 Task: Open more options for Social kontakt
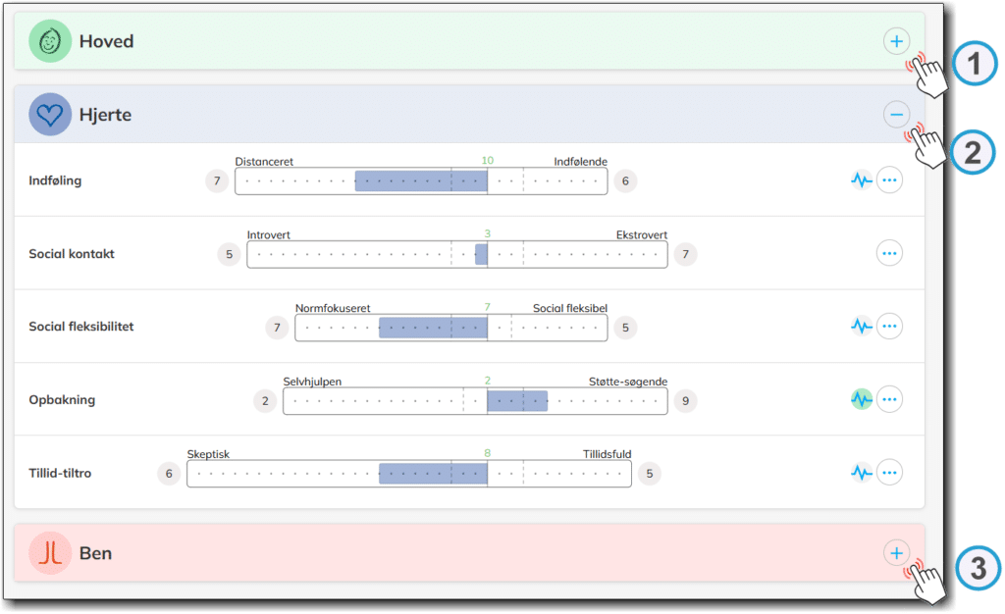click(889, 253)
